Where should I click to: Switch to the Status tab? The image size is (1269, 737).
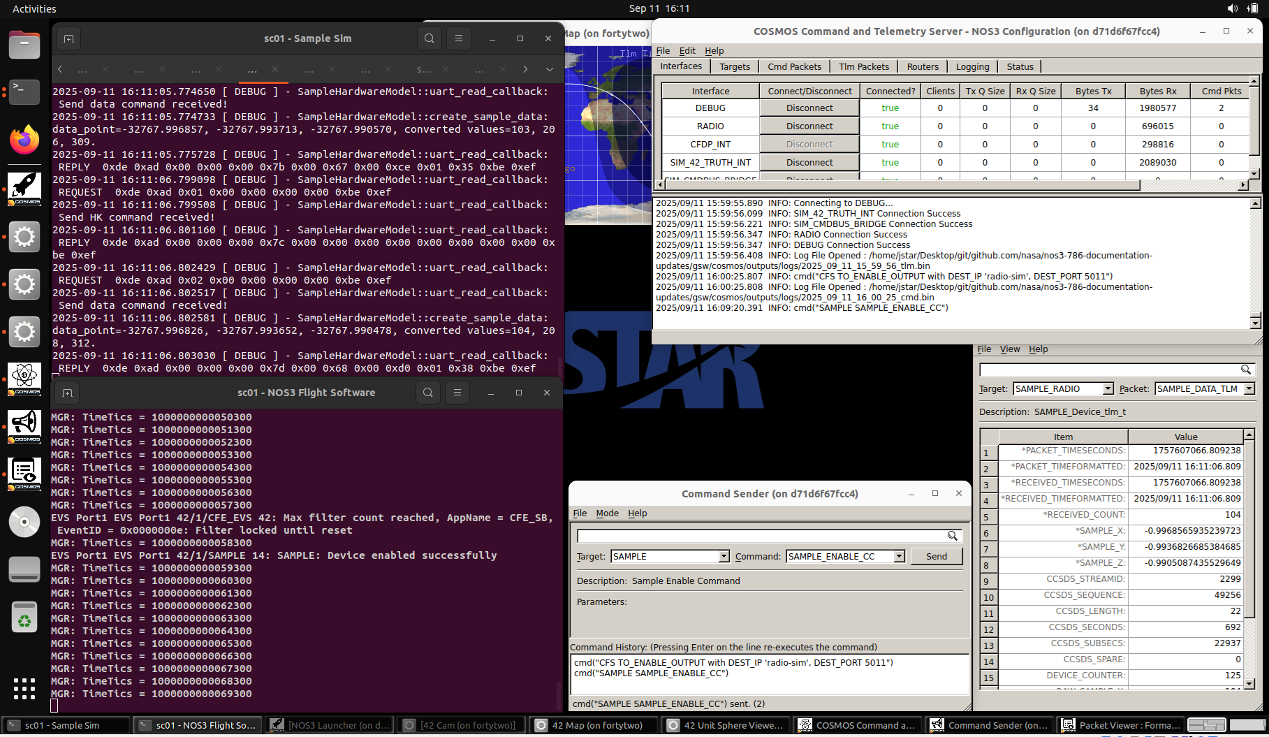(1020, 66)
